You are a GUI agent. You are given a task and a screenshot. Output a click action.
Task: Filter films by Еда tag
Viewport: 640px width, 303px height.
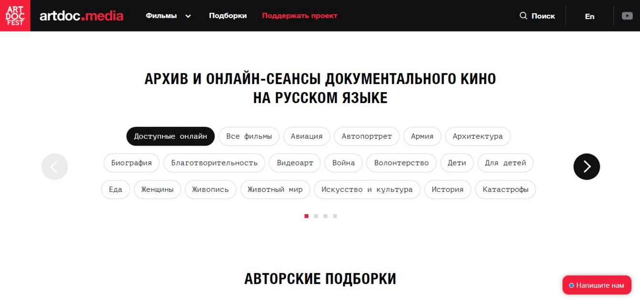[116, 189]
